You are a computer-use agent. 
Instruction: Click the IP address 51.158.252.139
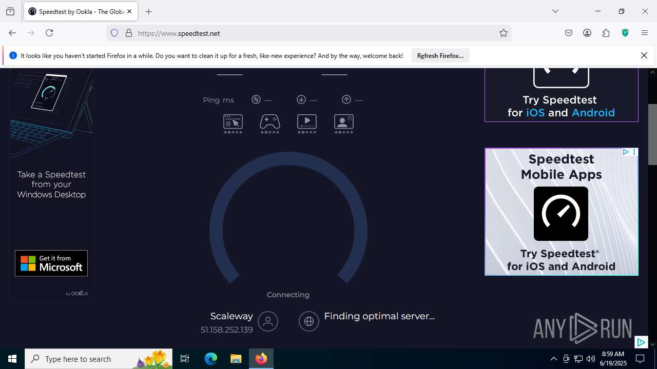[x=227, y=330]
